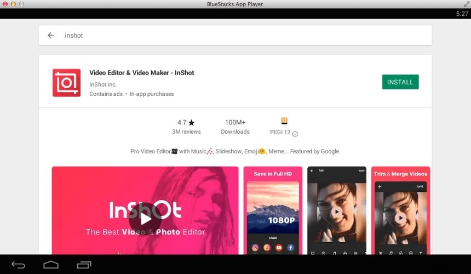Tap the Android home navigation button
This screenshot has width=471, height=274.
(x=51, y=265)
